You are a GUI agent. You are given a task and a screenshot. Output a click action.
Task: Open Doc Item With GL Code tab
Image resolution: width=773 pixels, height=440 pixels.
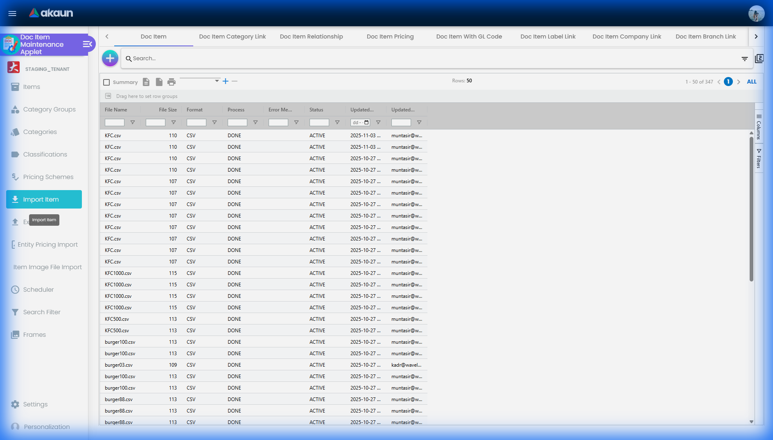pyautogui.click(x=469, y=36)
